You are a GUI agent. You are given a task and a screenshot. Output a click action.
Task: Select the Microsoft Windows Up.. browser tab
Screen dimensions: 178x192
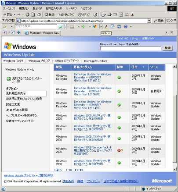tap(42, 33)
